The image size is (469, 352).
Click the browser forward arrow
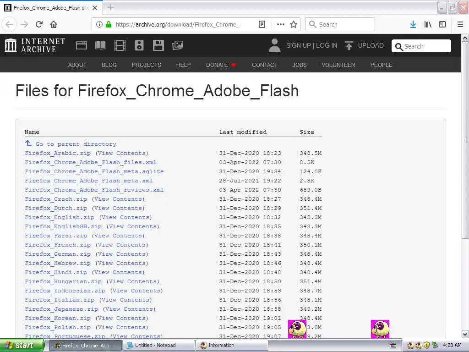(x=24, y=24)
